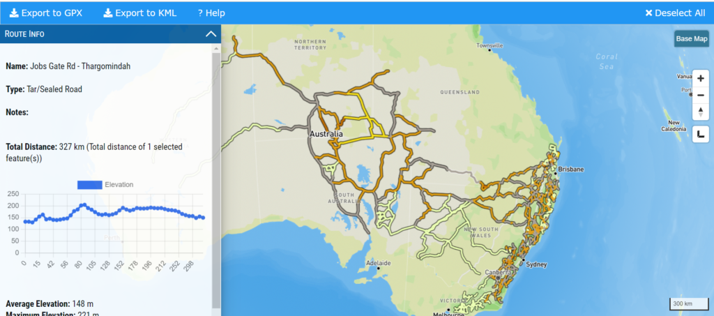Click the 300 km scale bar
The image size is (714, 316).
[688, 303]
